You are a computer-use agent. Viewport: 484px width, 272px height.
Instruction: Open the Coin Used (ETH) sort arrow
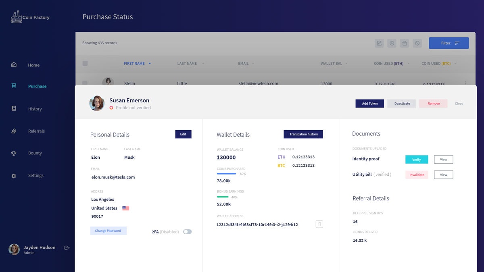pyautogui.click(x=408, y=64)
